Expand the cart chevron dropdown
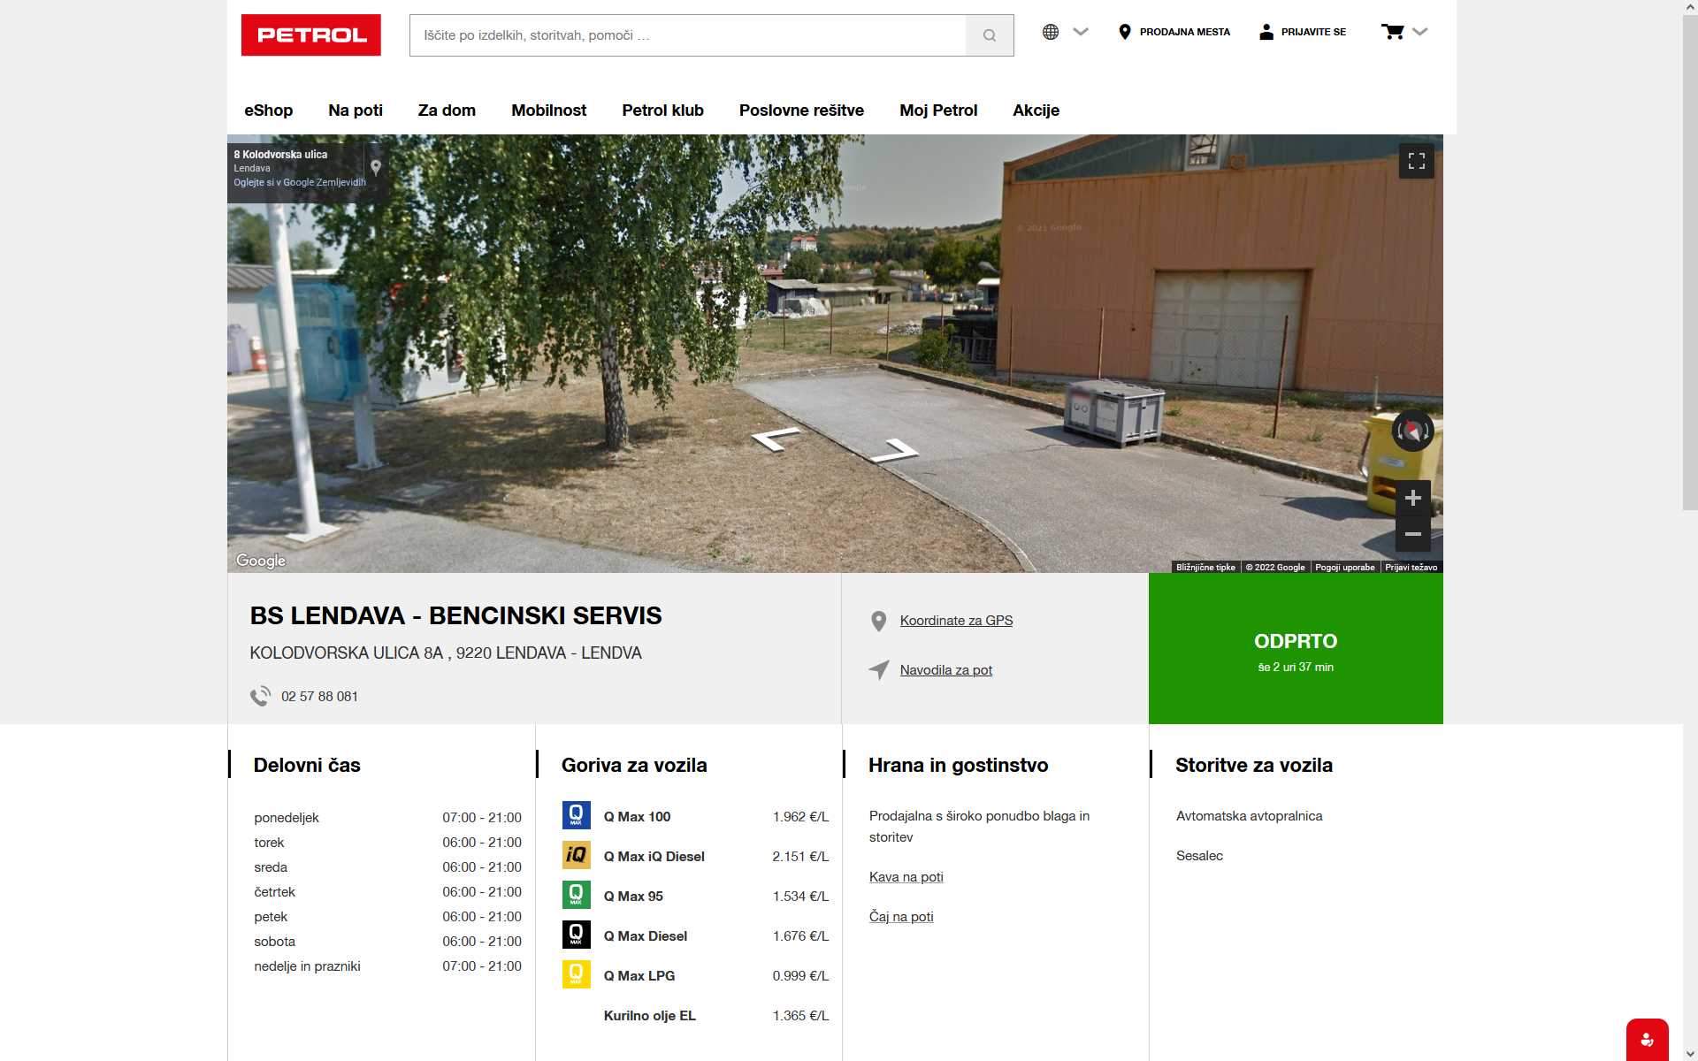The image size is (1698, 1061). (1419, 32)
